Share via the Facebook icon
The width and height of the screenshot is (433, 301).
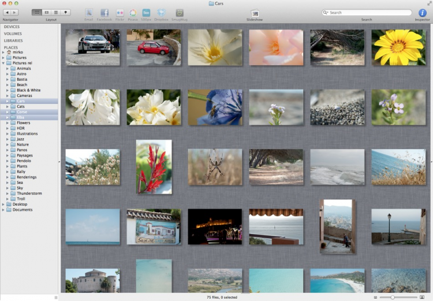tap(104, 13)
